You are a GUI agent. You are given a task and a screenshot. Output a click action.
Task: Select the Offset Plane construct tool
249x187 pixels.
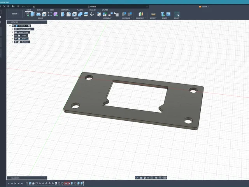tap(141, 14)
